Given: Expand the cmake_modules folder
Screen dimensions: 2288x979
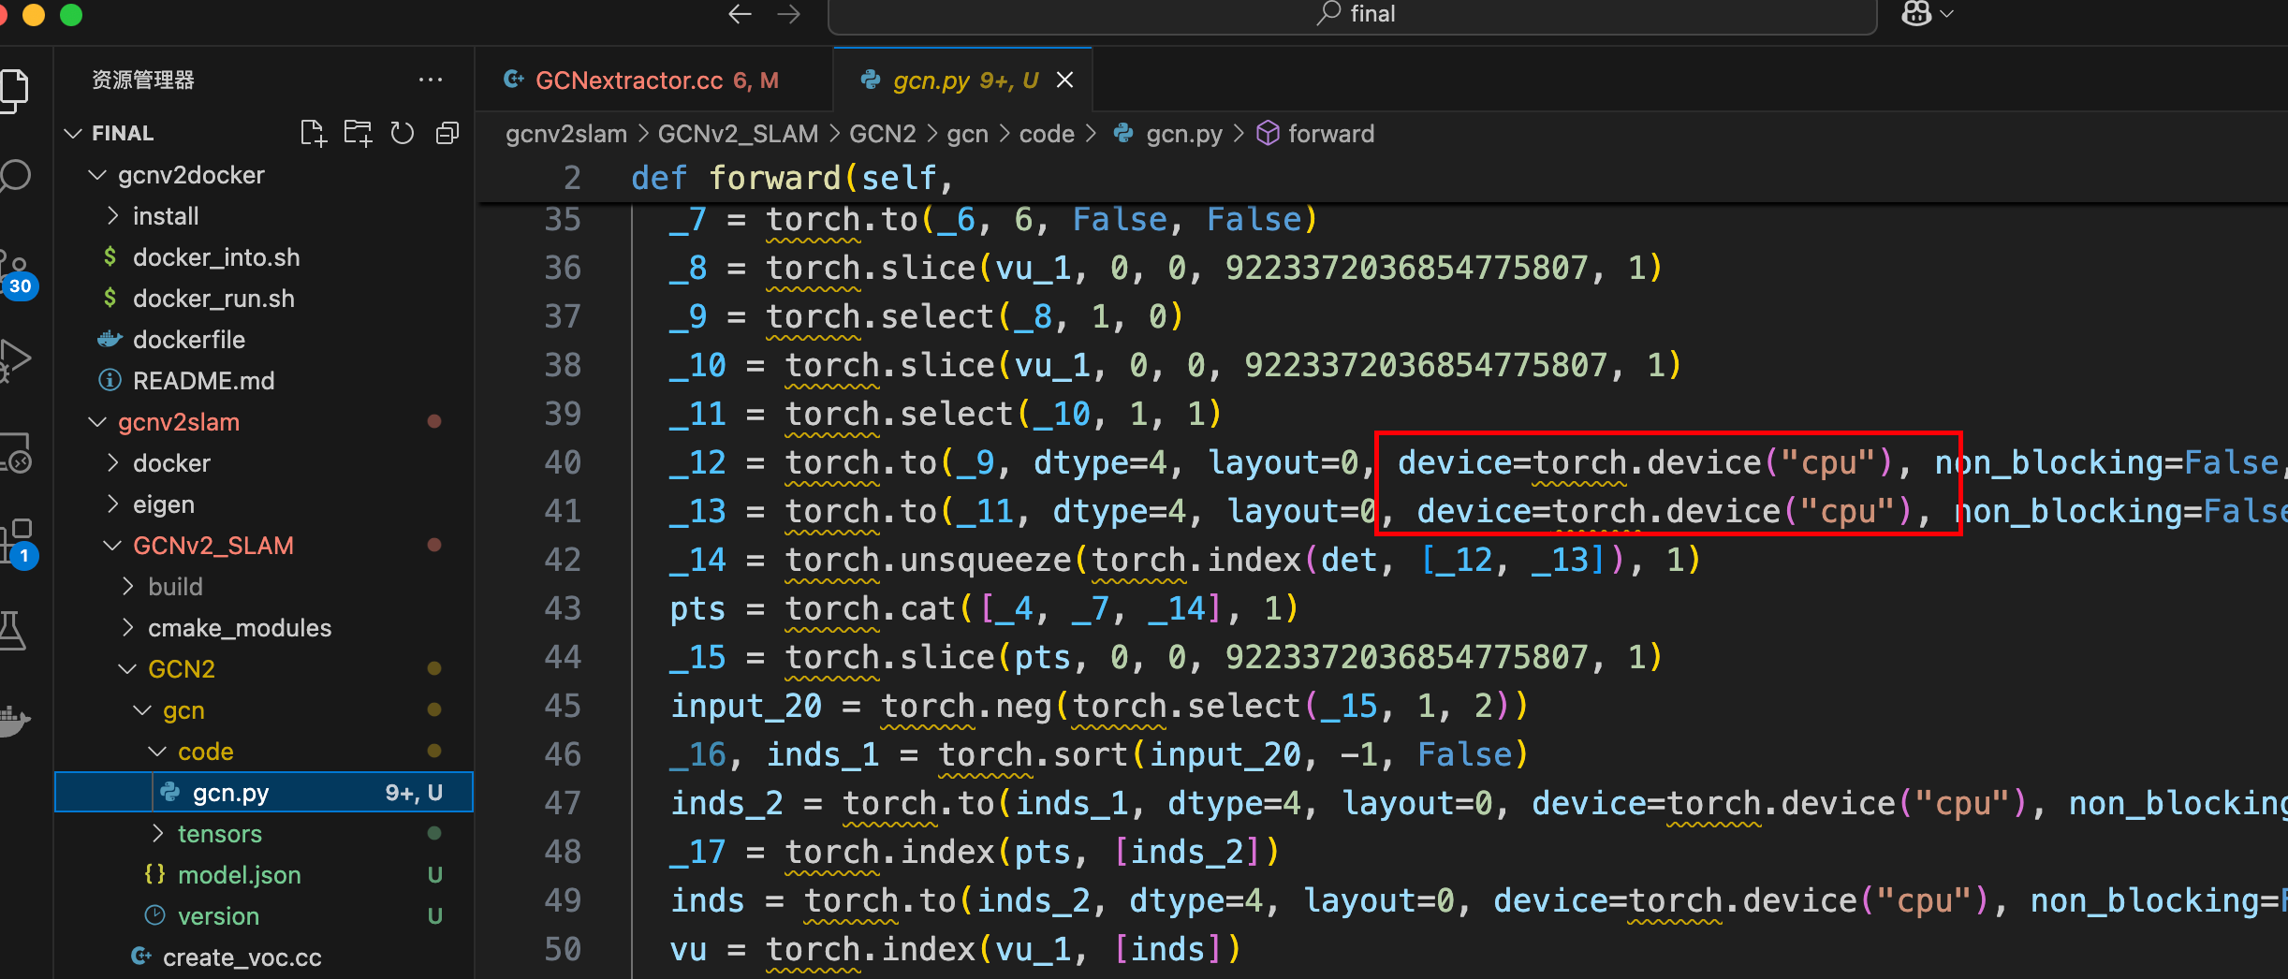Looking at the screenshot, I should (240, 628).
